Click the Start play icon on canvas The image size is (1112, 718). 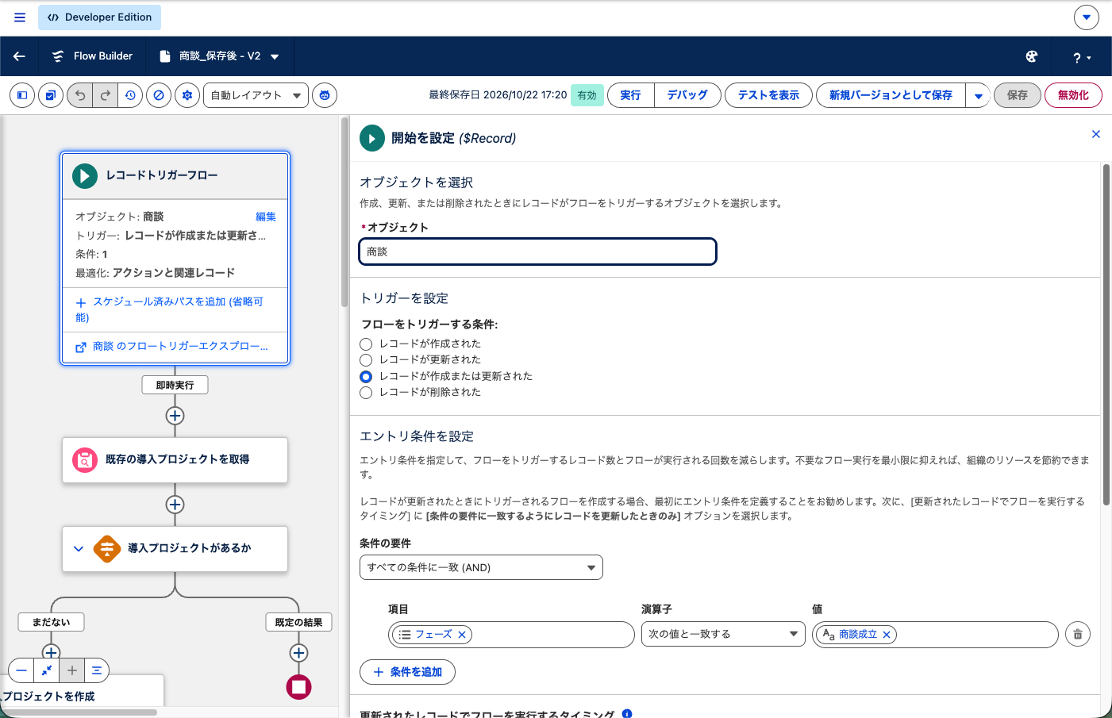point(85,175)
